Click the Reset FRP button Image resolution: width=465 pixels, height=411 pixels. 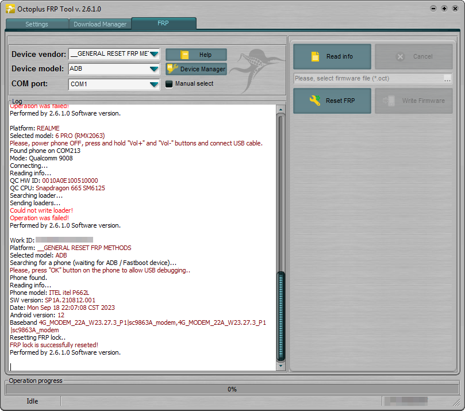[332, 101]
